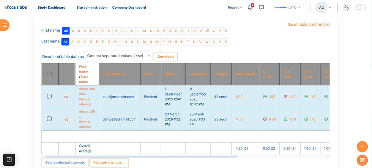Click Reset table preferences link
This screenshot has height=168, width=372.
click(308, 25)
